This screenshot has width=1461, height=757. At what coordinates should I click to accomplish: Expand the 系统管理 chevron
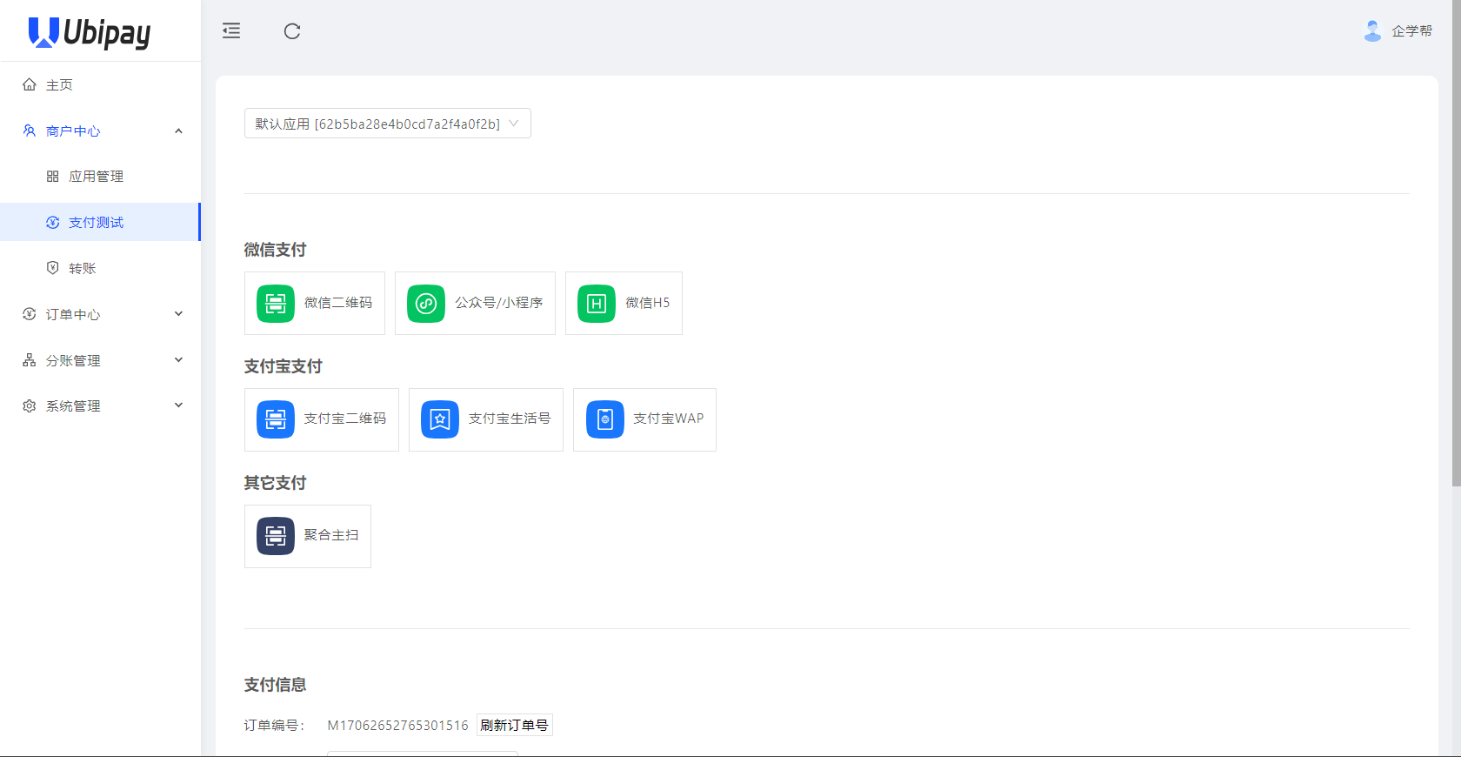pos(178,405)
